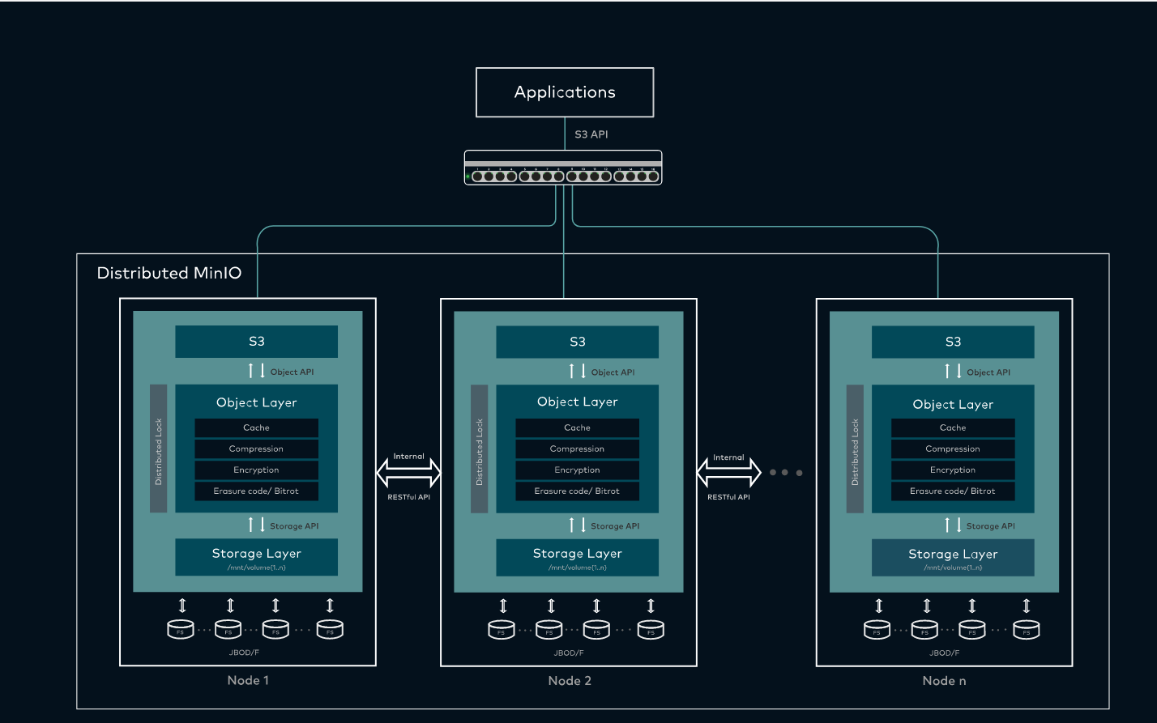
Task: Click the Distributed Lock bar in Node 1
Action: (159, 449)
